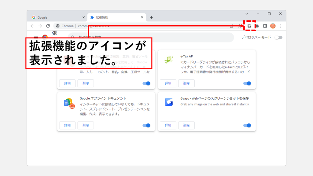Open the Chrome side panel icon
Screen dimensions: 313x176
(265, 26)
